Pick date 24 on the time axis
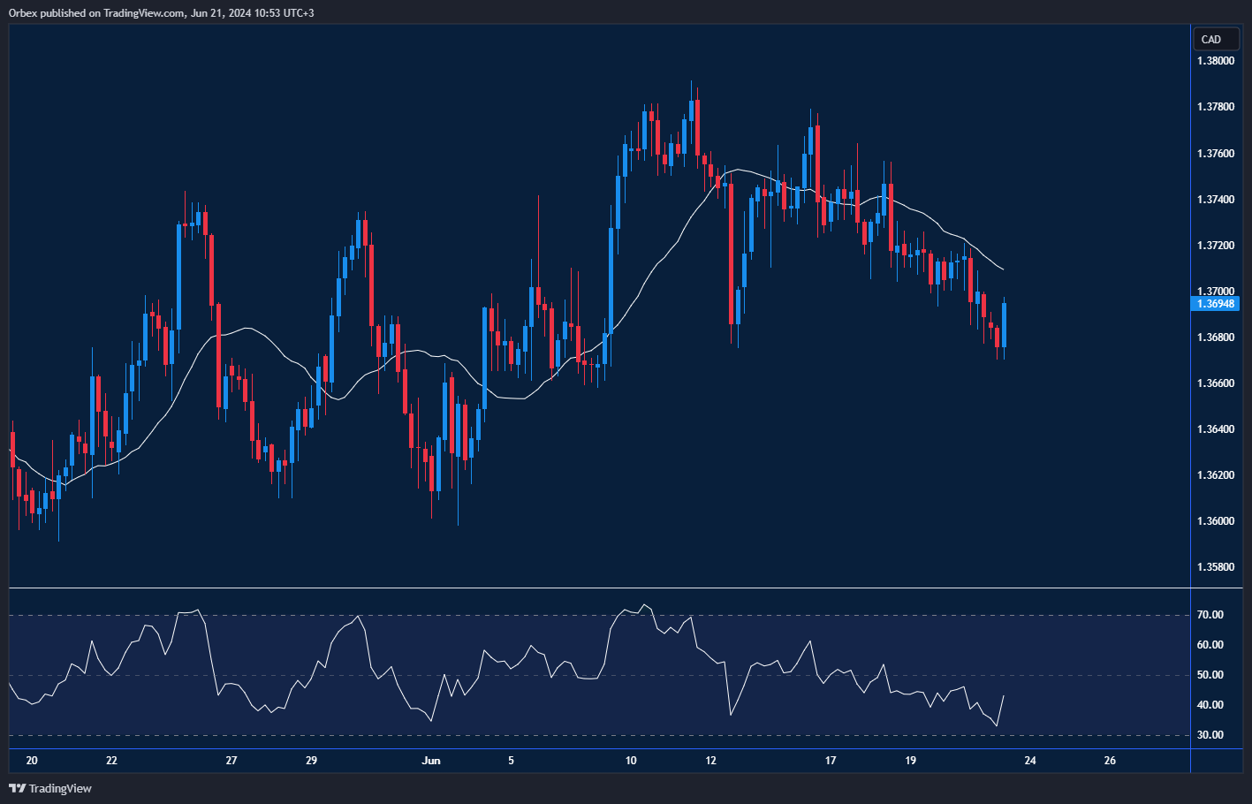 coord(1030,761)
